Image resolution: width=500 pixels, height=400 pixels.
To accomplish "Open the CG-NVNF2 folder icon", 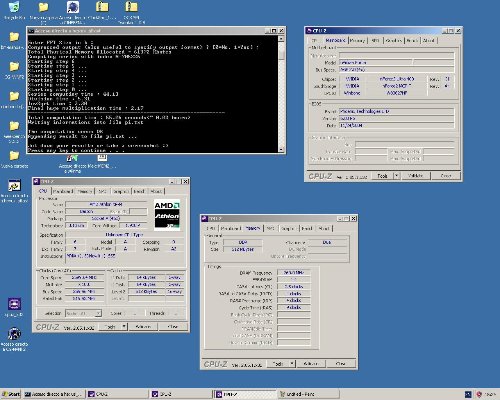I will (x=14, y=67).
